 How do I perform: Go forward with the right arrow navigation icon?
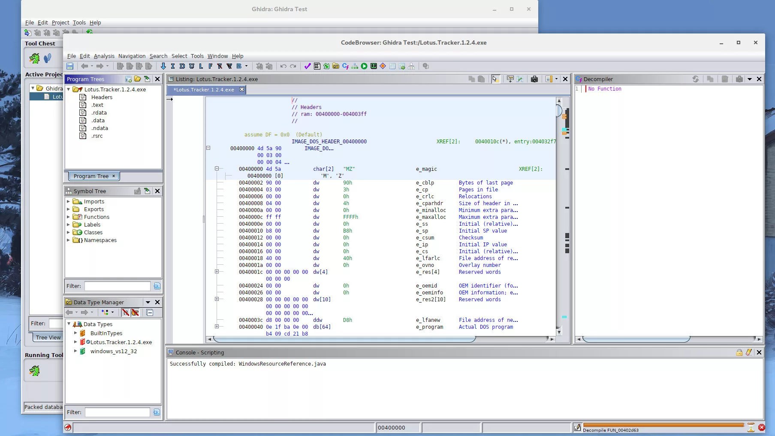pyautogui.click(x=100, y=66)
